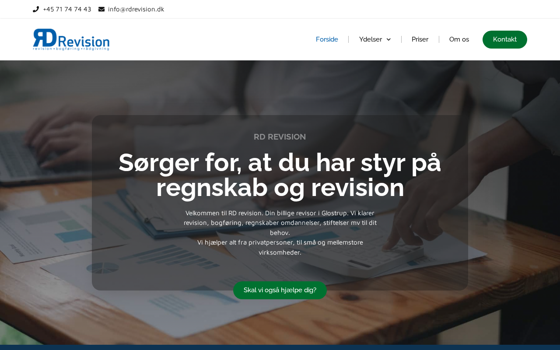This screenshot has width=560, height=350.
Task: Click the dark blue bar at page bottom
Action: (x=280, y=347)
